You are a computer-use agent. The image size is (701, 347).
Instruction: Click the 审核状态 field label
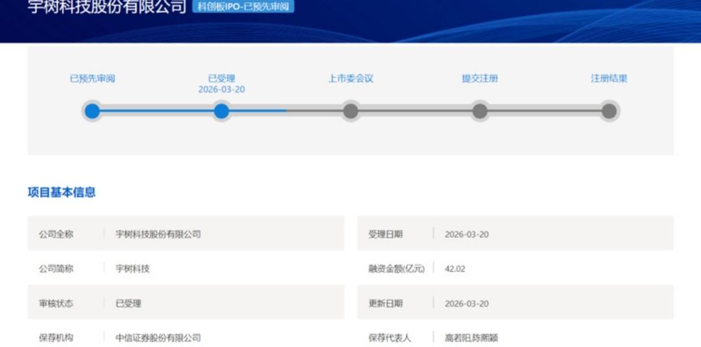[x=56, y=304]
